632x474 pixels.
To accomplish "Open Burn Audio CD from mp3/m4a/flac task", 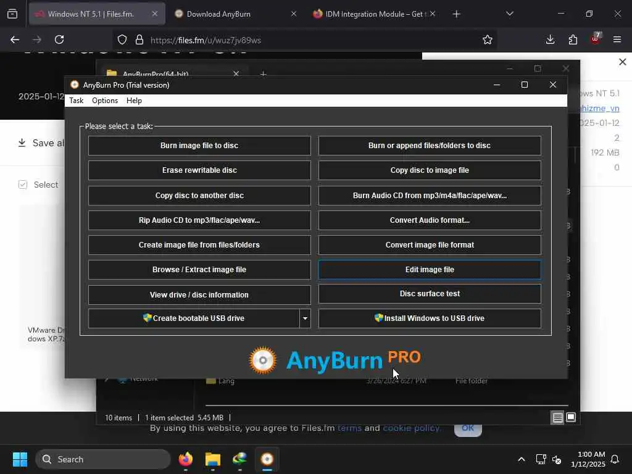I will point(430,196).
